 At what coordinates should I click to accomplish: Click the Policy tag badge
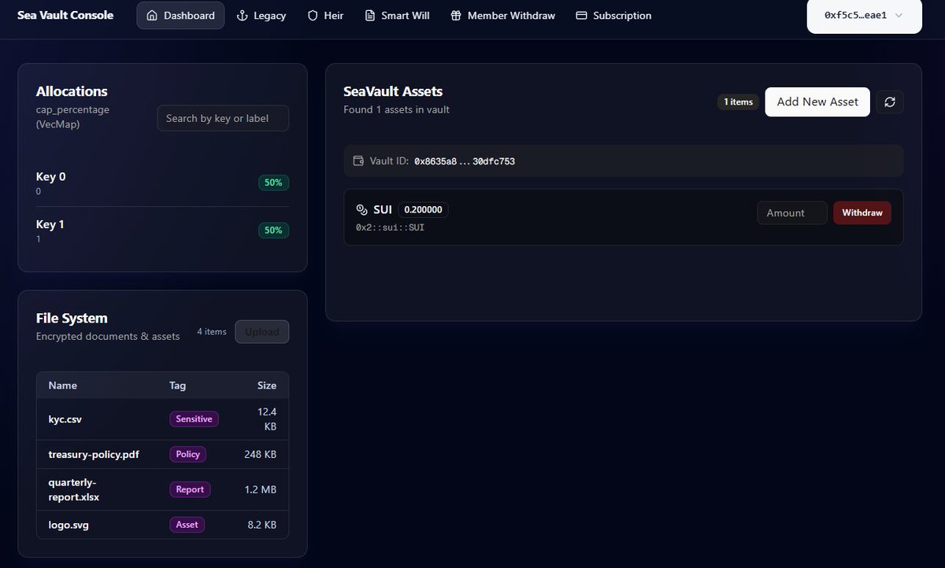[x=187, y=454]
